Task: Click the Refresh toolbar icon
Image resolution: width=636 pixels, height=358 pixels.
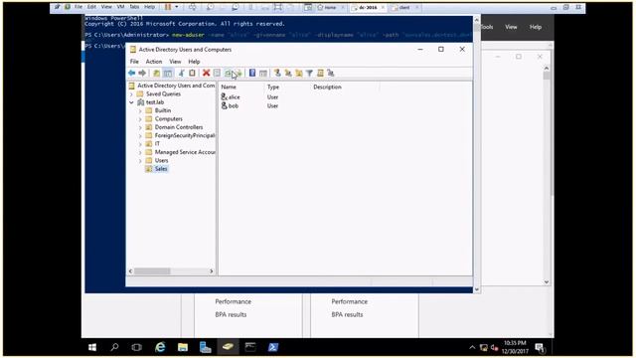Action: (228, 73)
